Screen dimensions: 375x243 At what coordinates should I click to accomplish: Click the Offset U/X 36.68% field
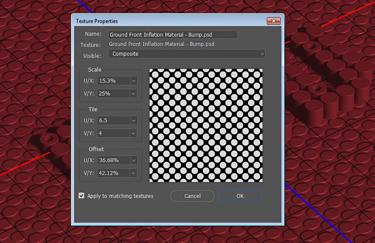point(114,160)
